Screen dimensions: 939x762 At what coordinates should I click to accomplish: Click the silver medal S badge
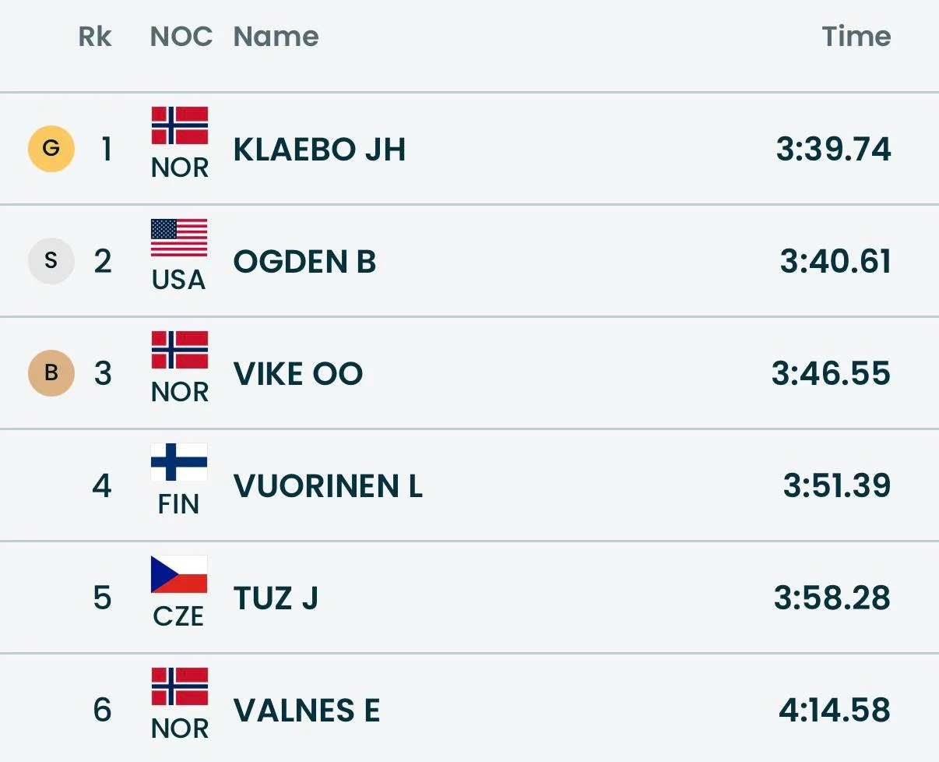click(x=51, y=260)
